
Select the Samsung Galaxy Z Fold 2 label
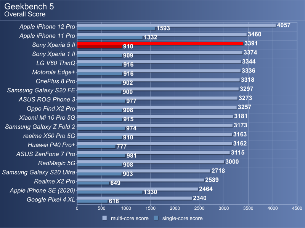40,127
